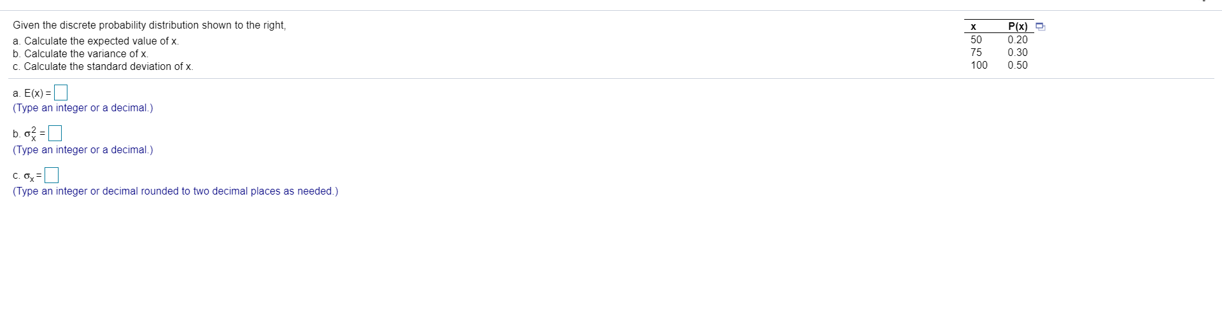1222x323 pixels.
Task: Click the probability value 0.20
Action: click(x=1017, y=39)
